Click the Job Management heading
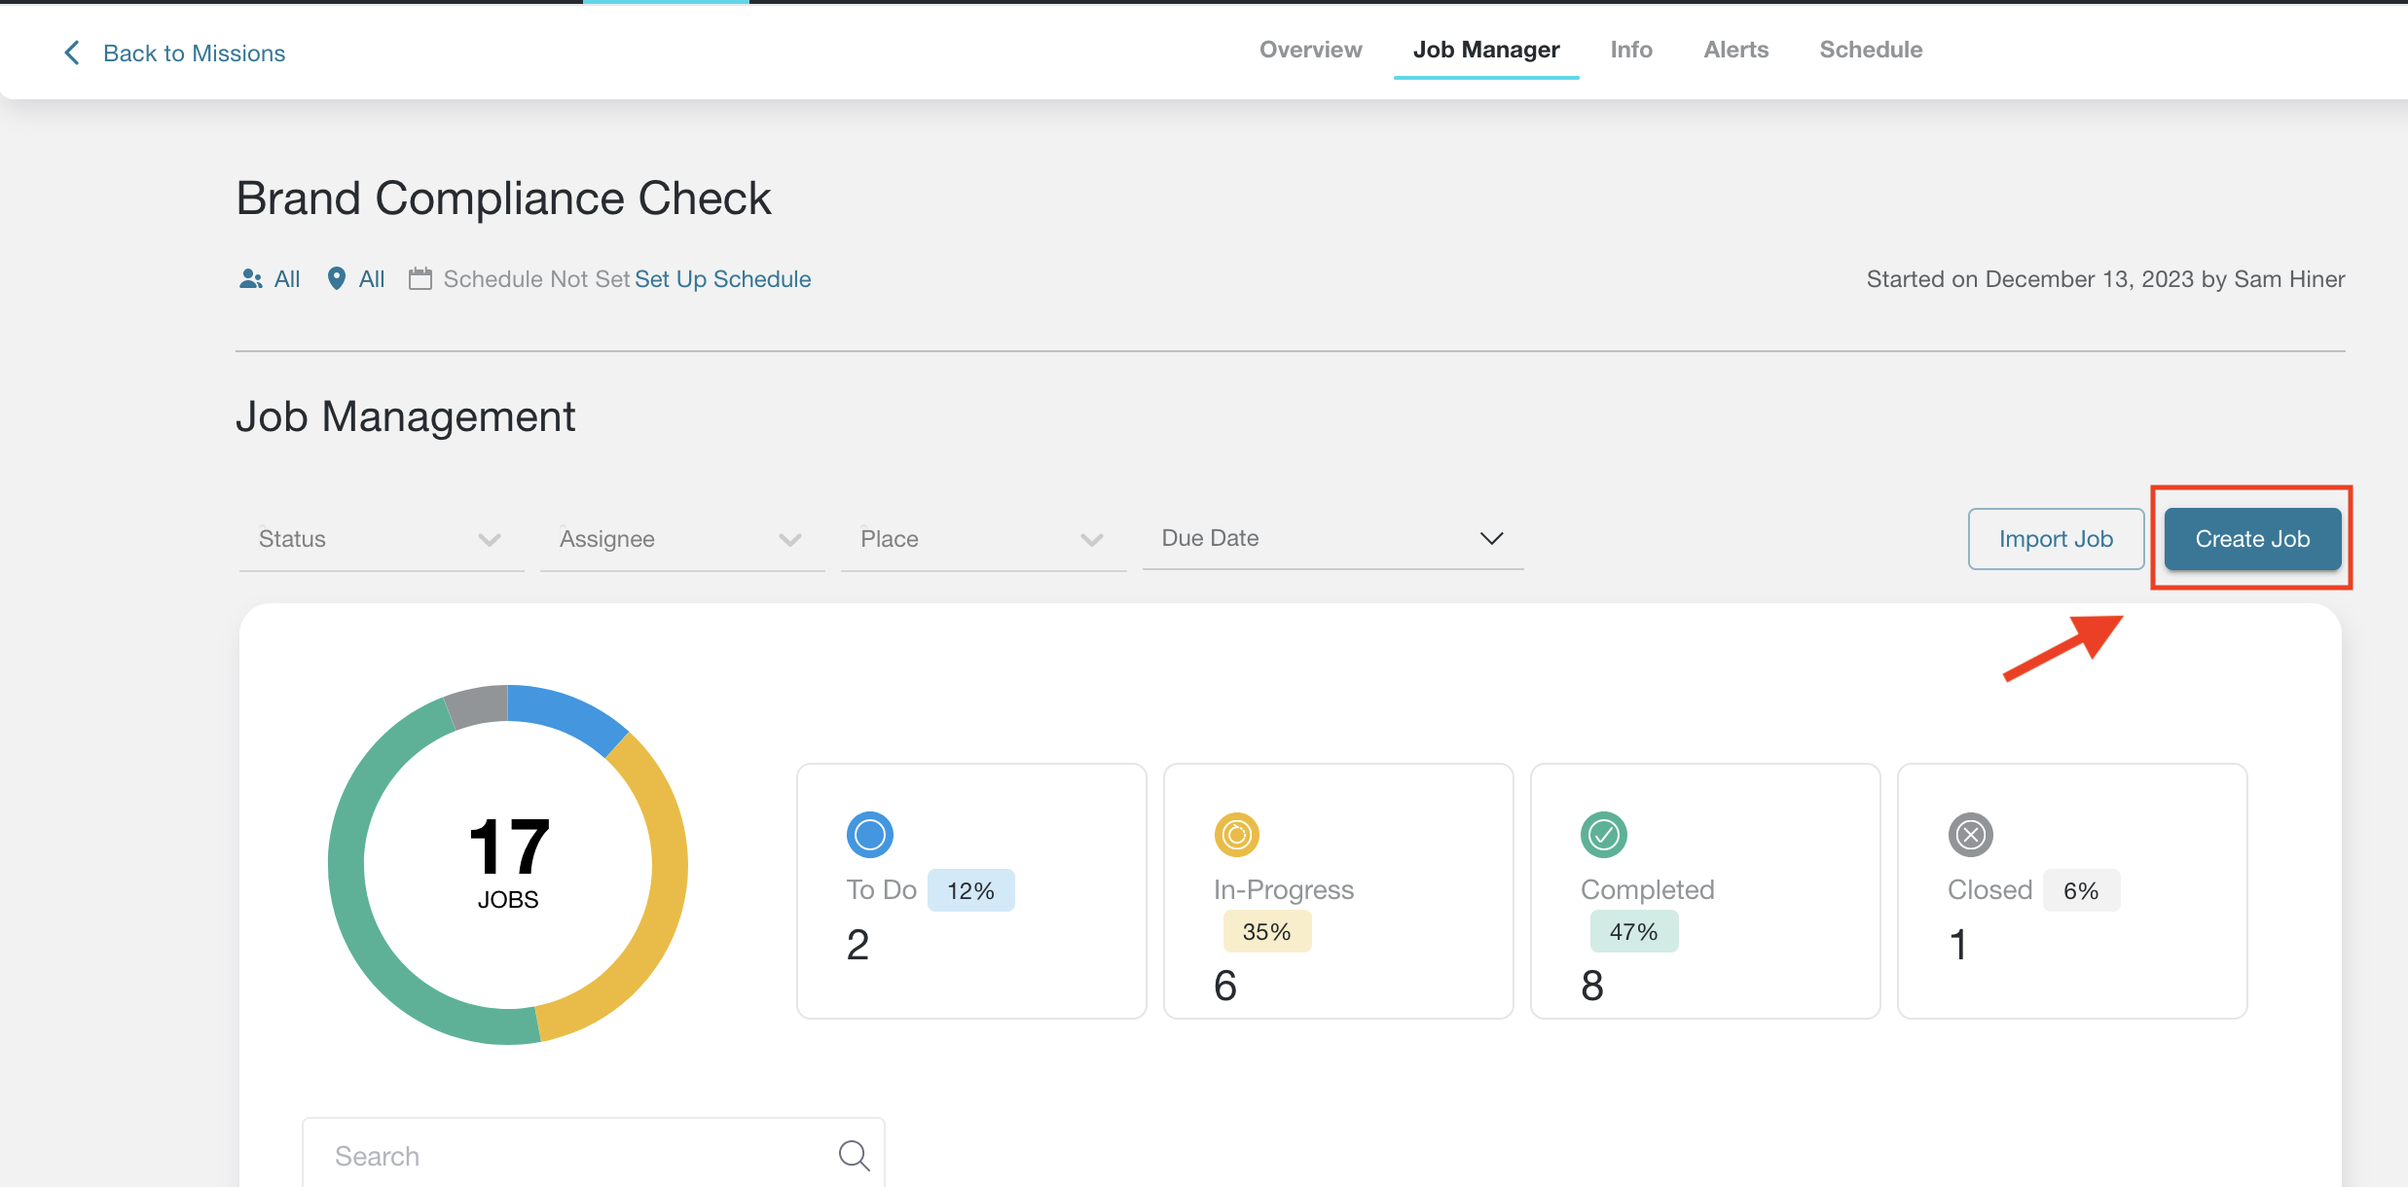This screenshot has width=2408, height=1187. tap(406, 416)
